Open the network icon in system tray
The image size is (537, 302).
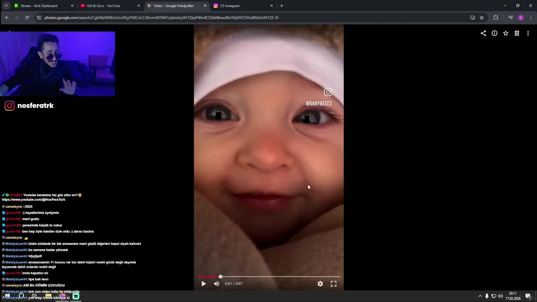click(x=493, y=296)
